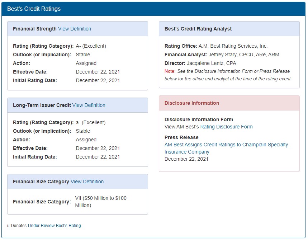This screenshot has height=240, width=308.
Task: Open the Rating Disclosure Form link
Action: tap(226, 127)
